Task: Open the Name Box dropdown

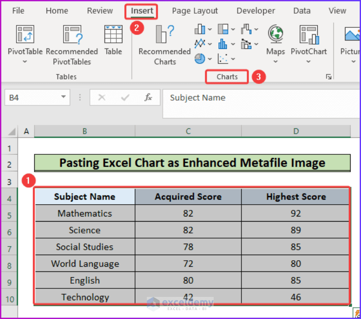Action: coord(64,97)
